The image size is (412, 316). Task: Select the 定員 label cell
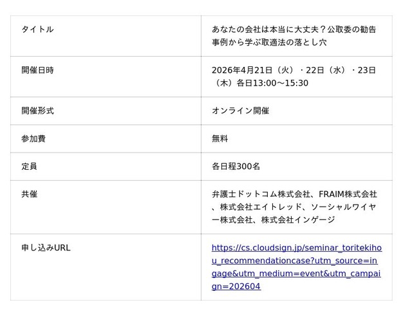tap(29, 166)
